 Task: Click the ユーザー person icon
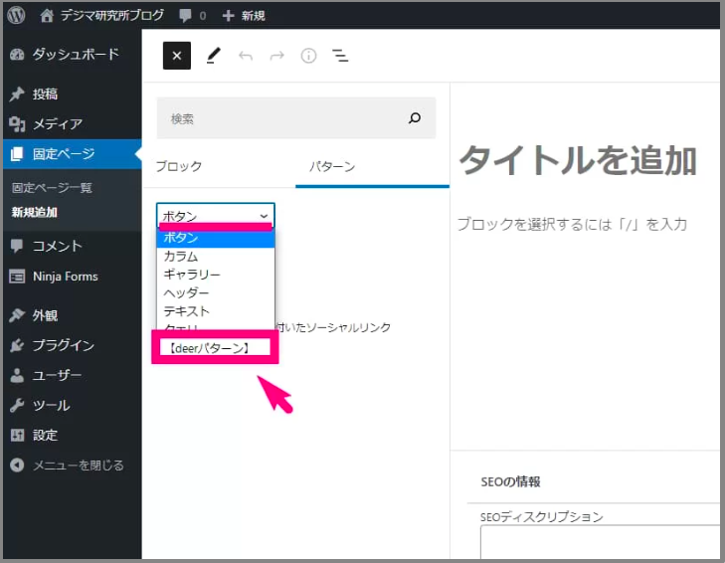[17, 375]
